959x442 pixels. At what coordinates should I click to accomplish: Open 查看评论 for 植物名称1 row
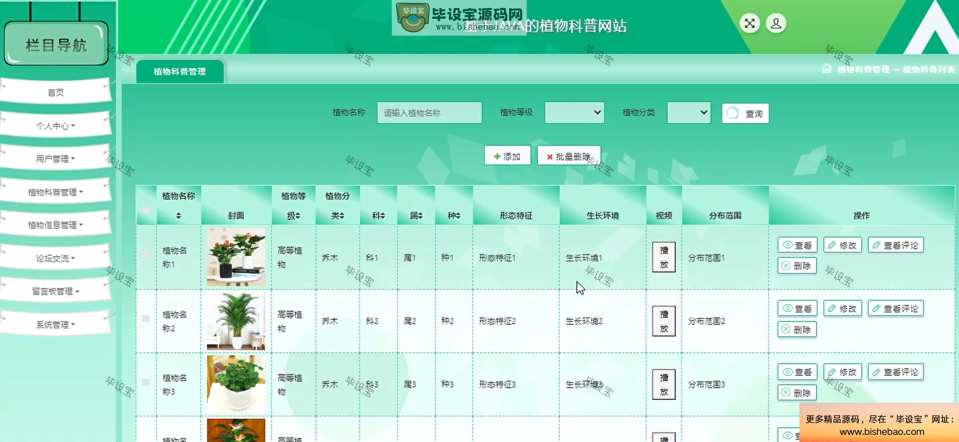[x=896, y=245]
